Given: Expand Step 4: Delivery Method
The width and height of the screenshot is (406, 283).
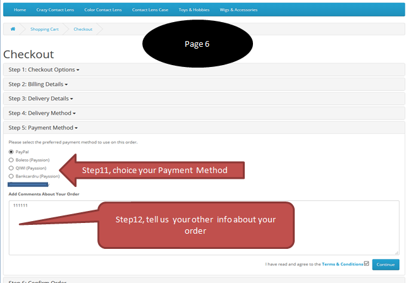Looking at the screenshot, I should click(x=41, y=113).
